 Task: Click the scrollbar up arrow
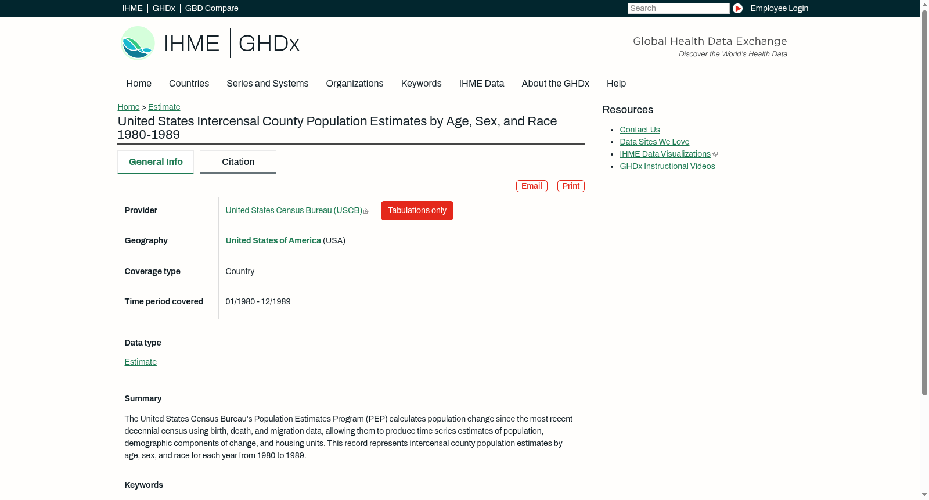924,4
